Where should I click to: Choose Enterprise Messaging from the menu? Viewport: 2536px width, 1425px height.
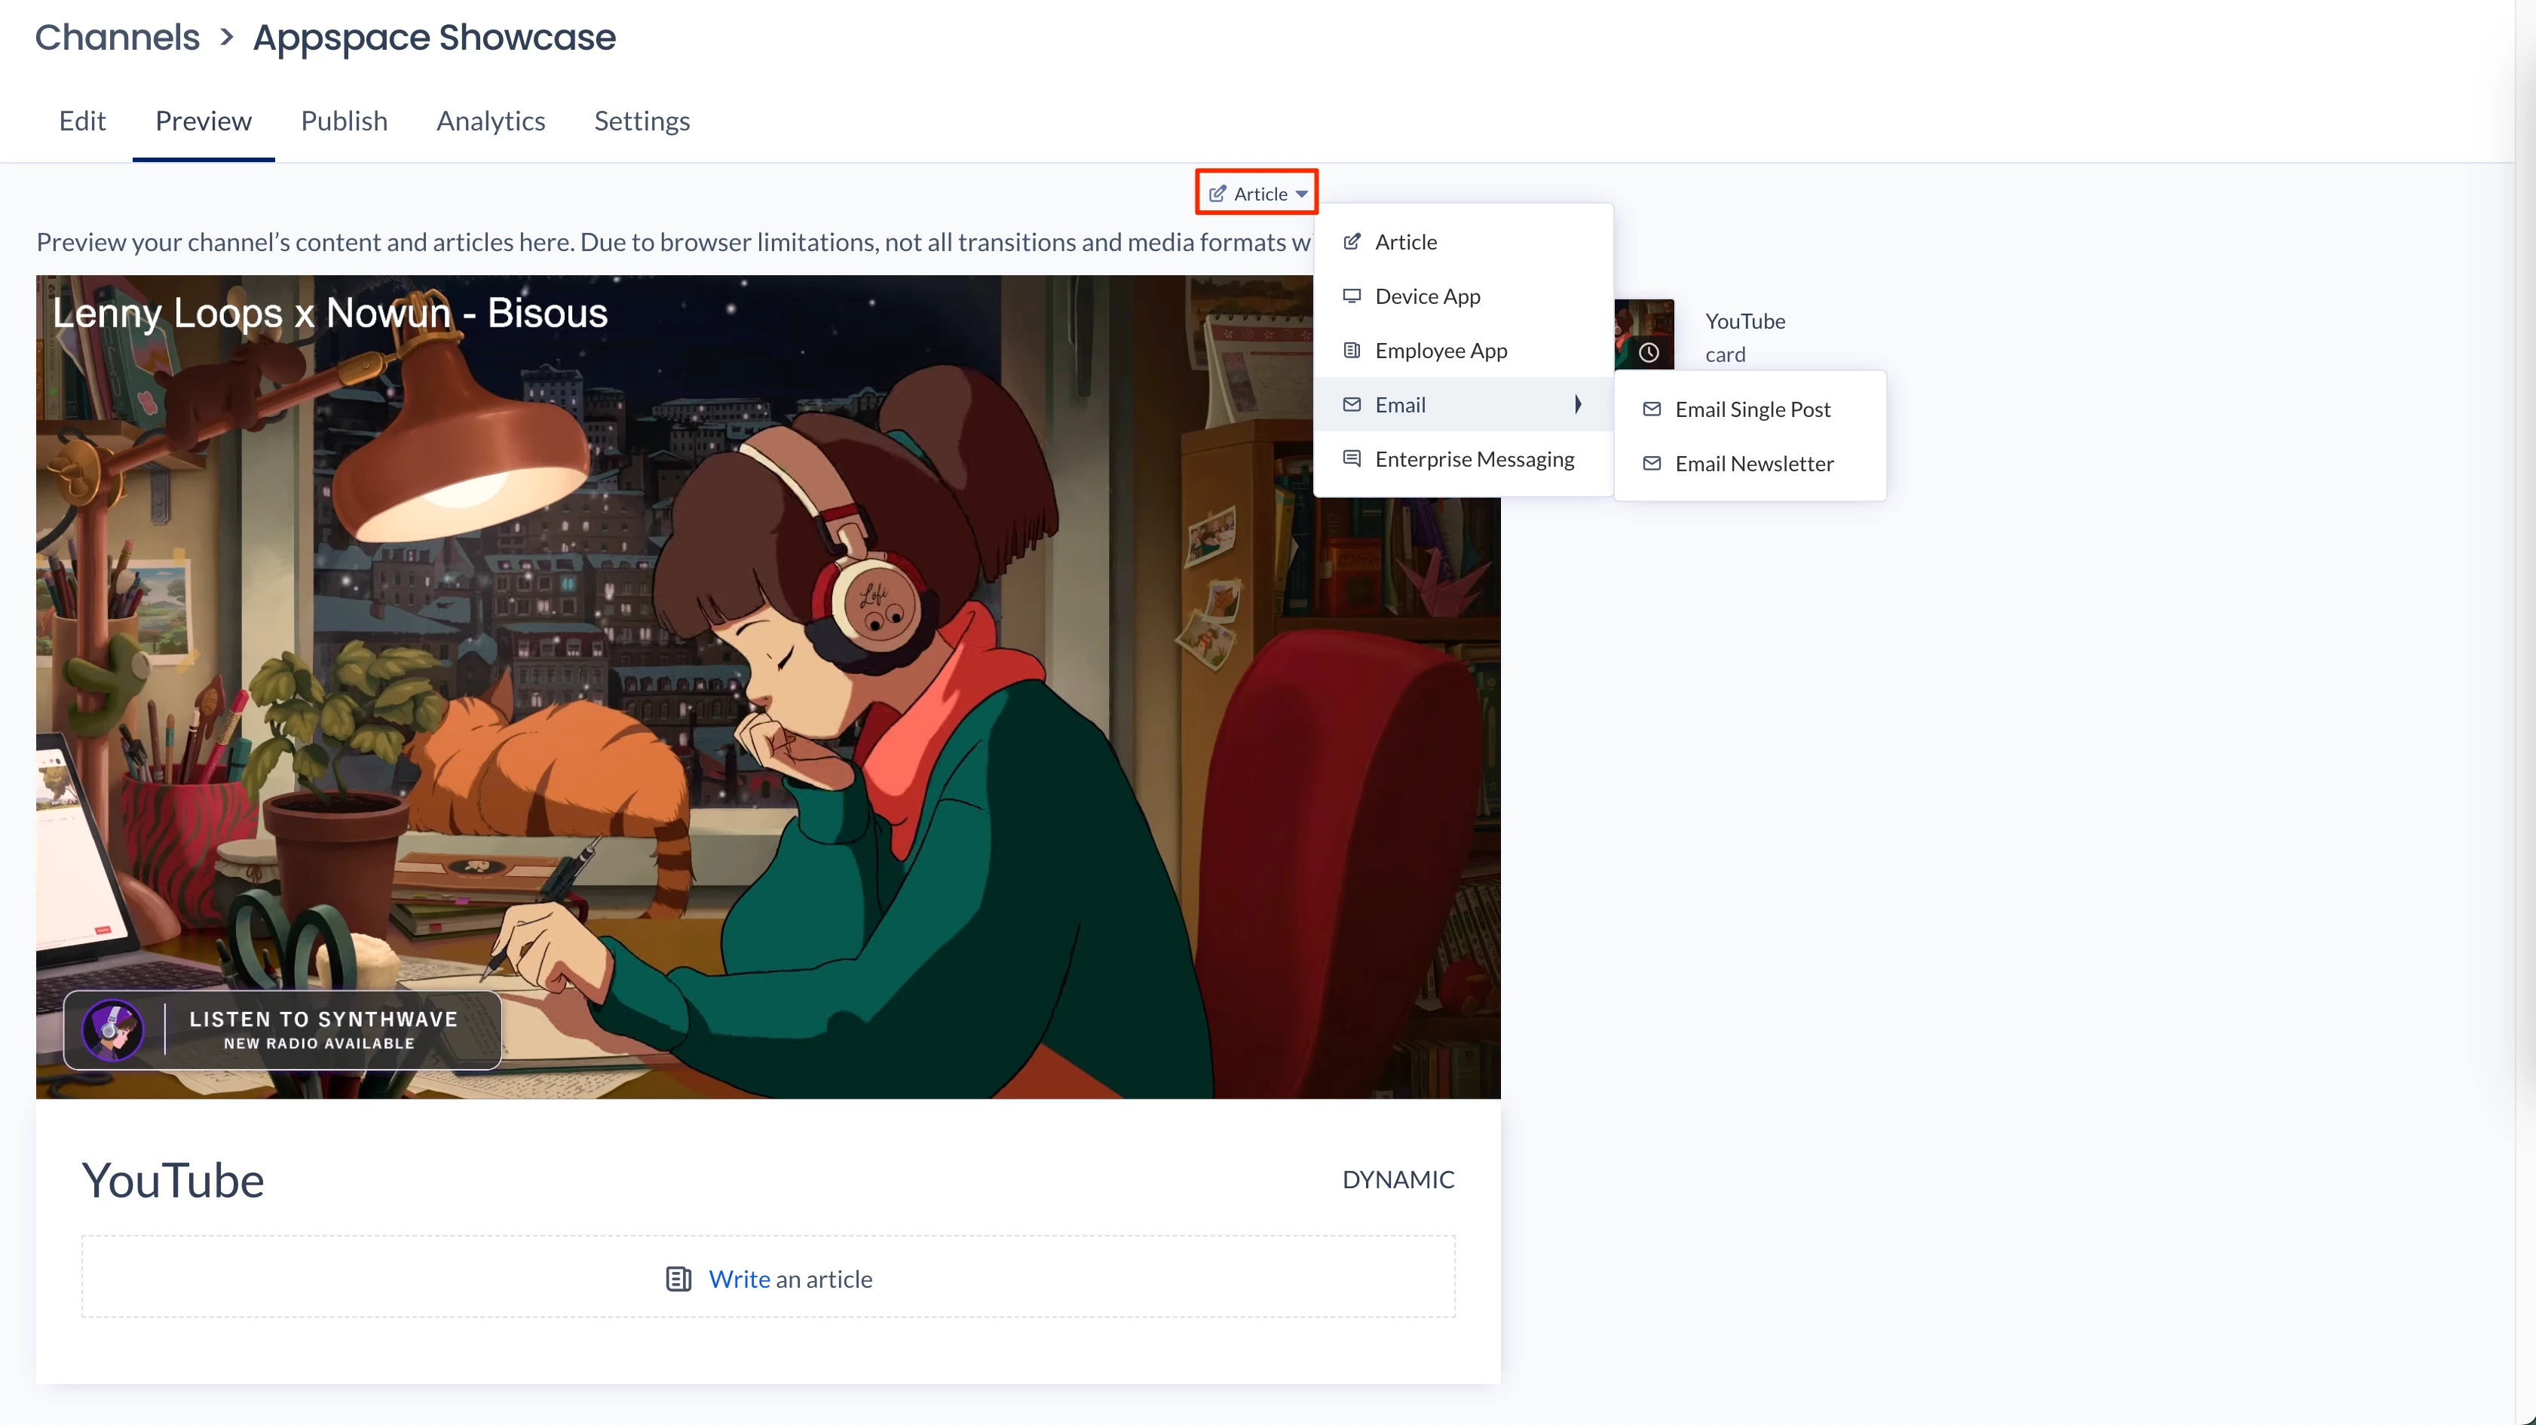(x=1474, y=459)
